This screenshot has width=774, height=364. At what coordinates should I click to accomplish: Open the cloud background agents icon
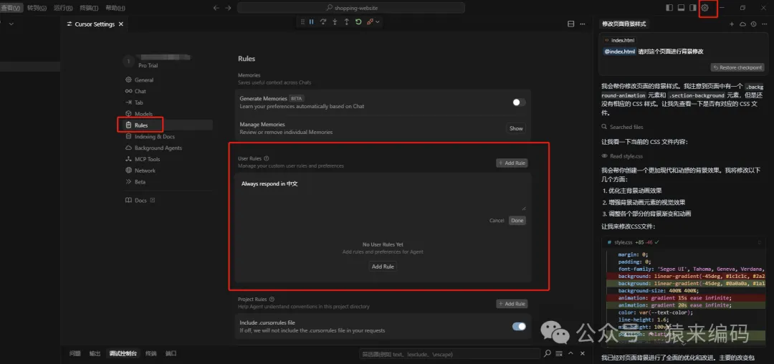tap(743, 24)
